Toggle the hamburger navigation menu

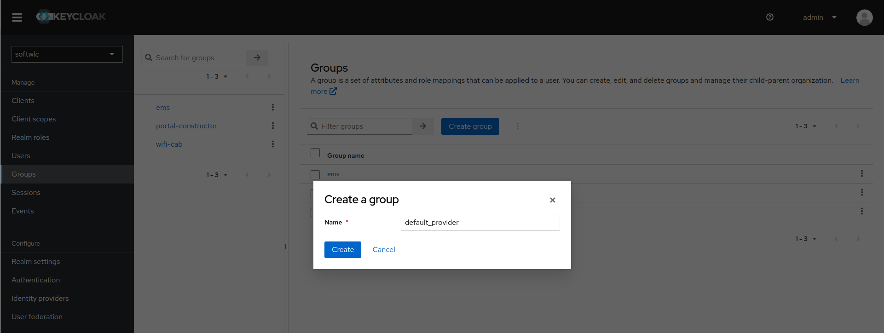coord(17,17)
